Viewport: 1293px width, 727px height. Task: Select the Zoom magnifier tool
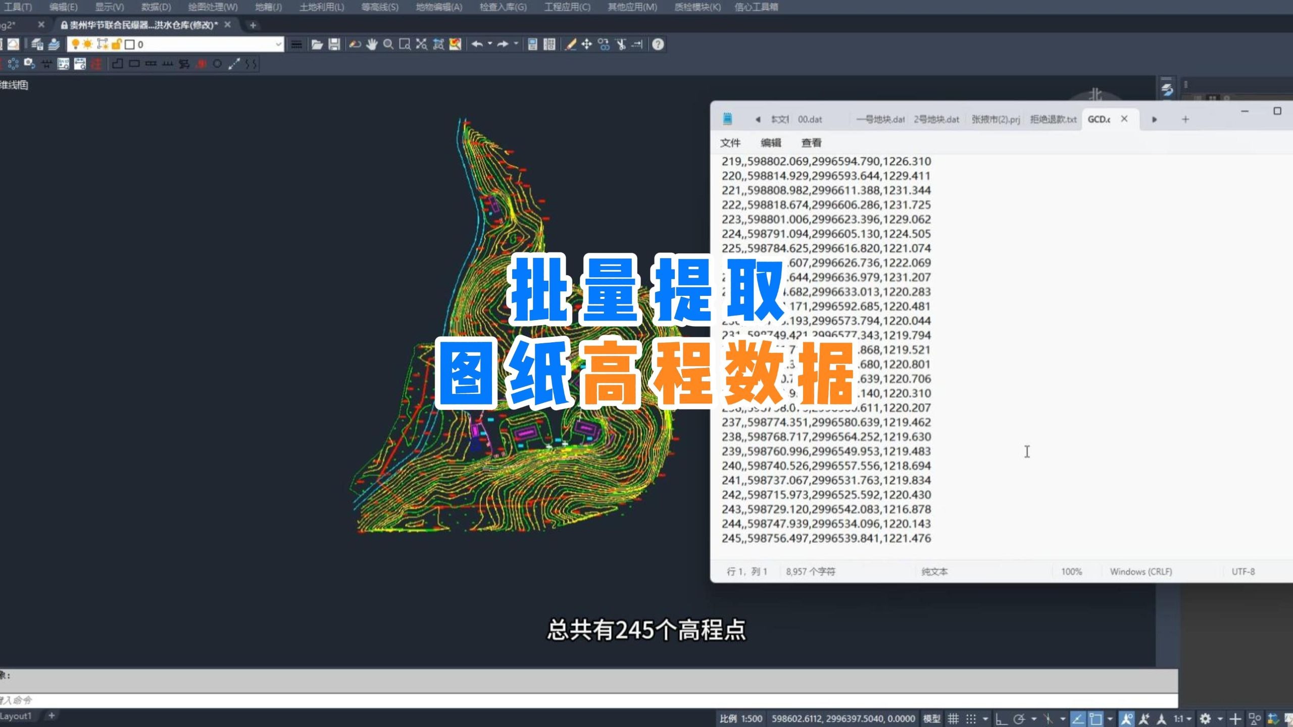tap(388, 44)
